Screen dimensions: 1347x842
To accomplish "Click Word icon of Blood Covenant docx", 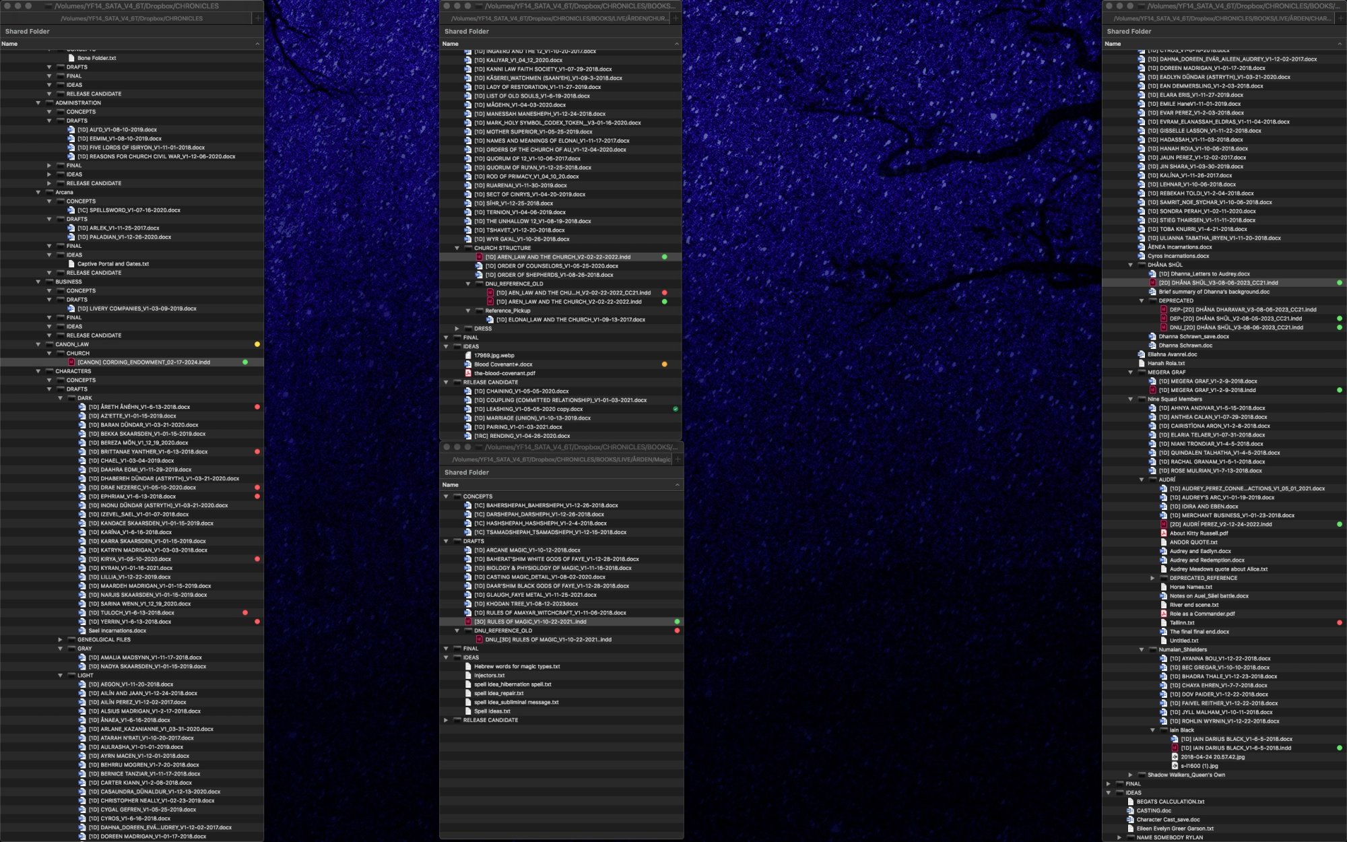I will click(468, 364).
